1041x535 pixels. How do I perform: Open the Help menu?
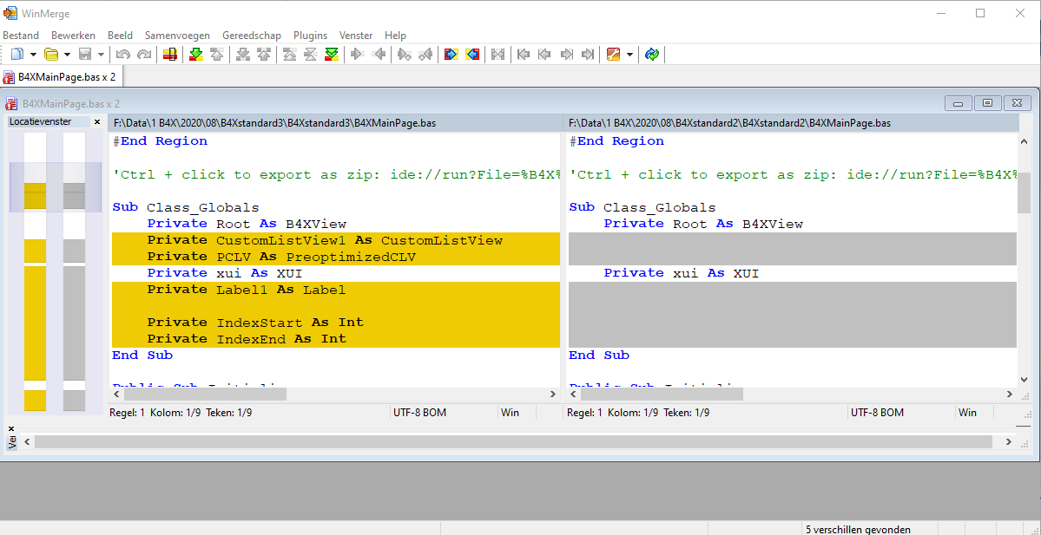(x=395, y=36)
